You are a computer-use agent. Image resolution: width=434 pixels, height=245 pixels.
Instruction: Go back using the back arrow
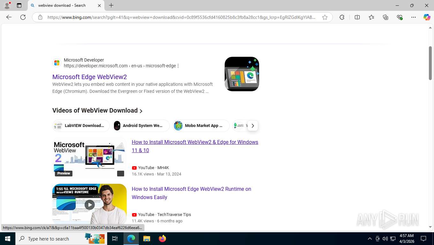click(9, 17)
